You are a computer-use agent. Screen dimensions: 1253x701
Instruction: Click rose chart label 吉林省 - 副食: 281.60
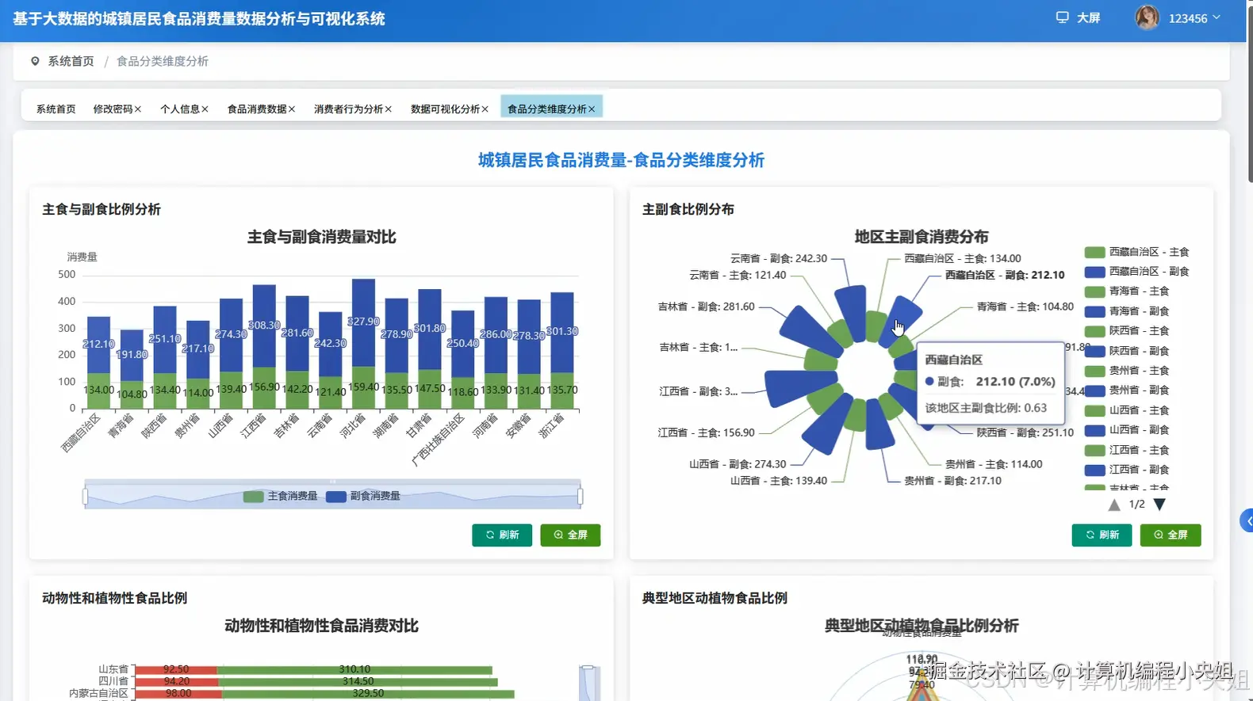706,307
